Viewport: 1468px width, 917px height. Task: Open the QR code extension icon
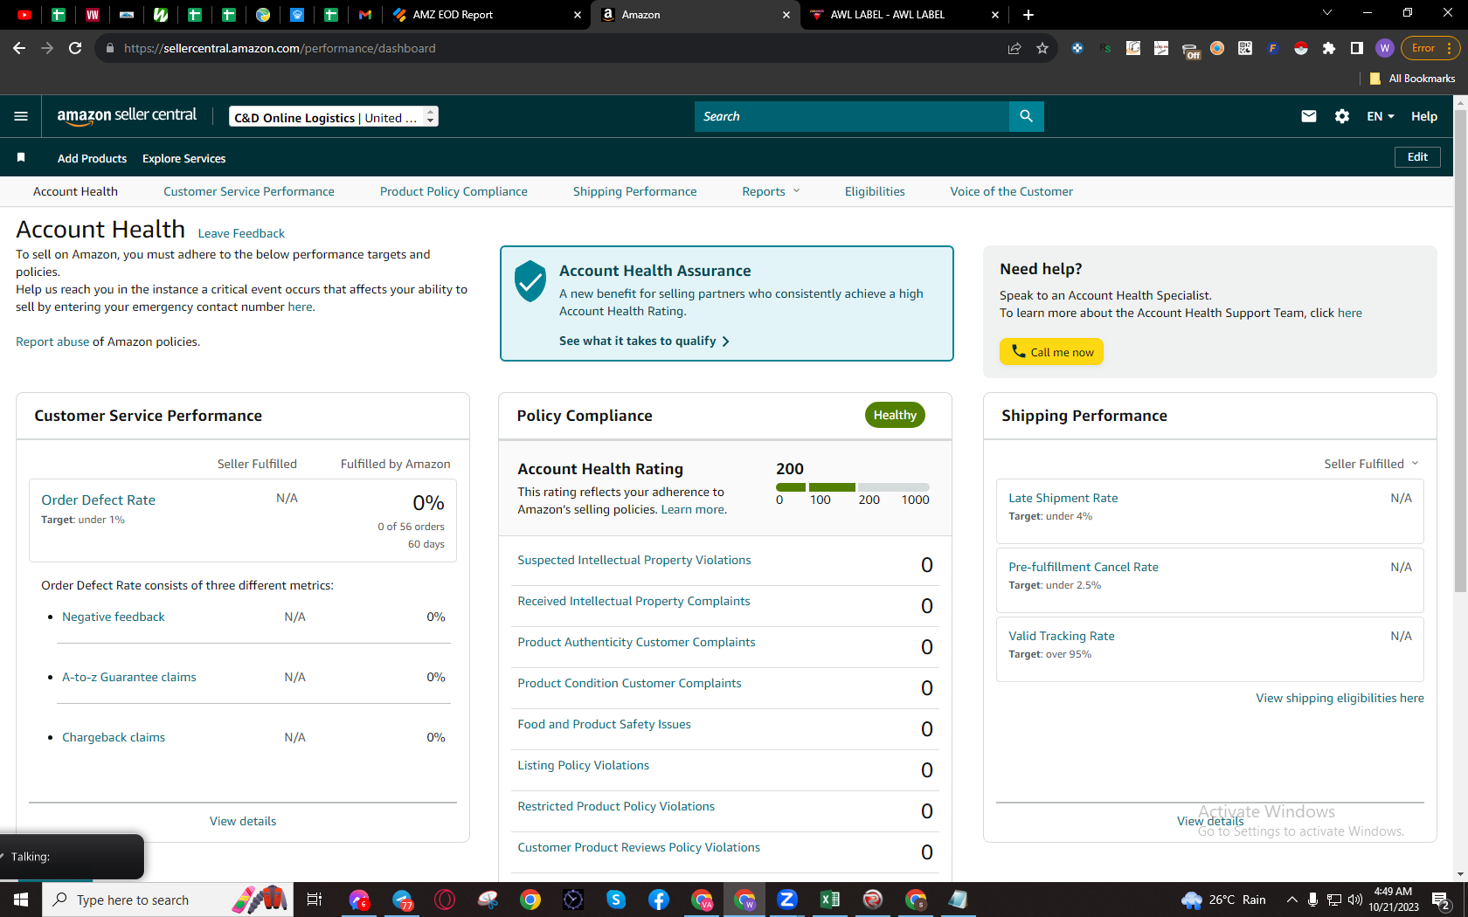coord(1245,48)
